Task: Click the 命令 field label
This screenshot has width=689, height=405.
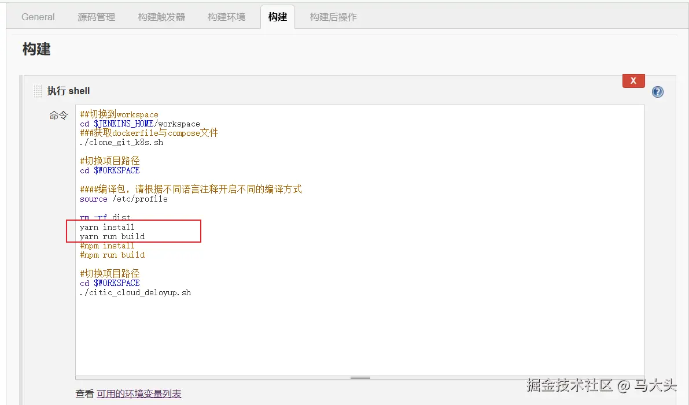Action: (58, 115)
